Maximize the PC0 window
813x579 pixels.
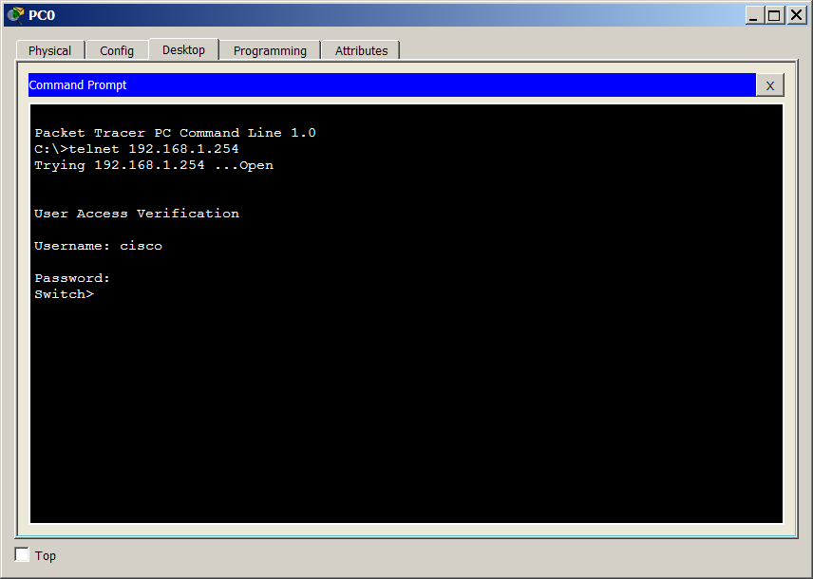[774, 15]
